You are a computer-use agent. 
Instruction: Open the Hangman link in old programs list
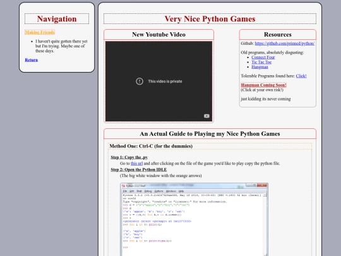click(260, 67)
